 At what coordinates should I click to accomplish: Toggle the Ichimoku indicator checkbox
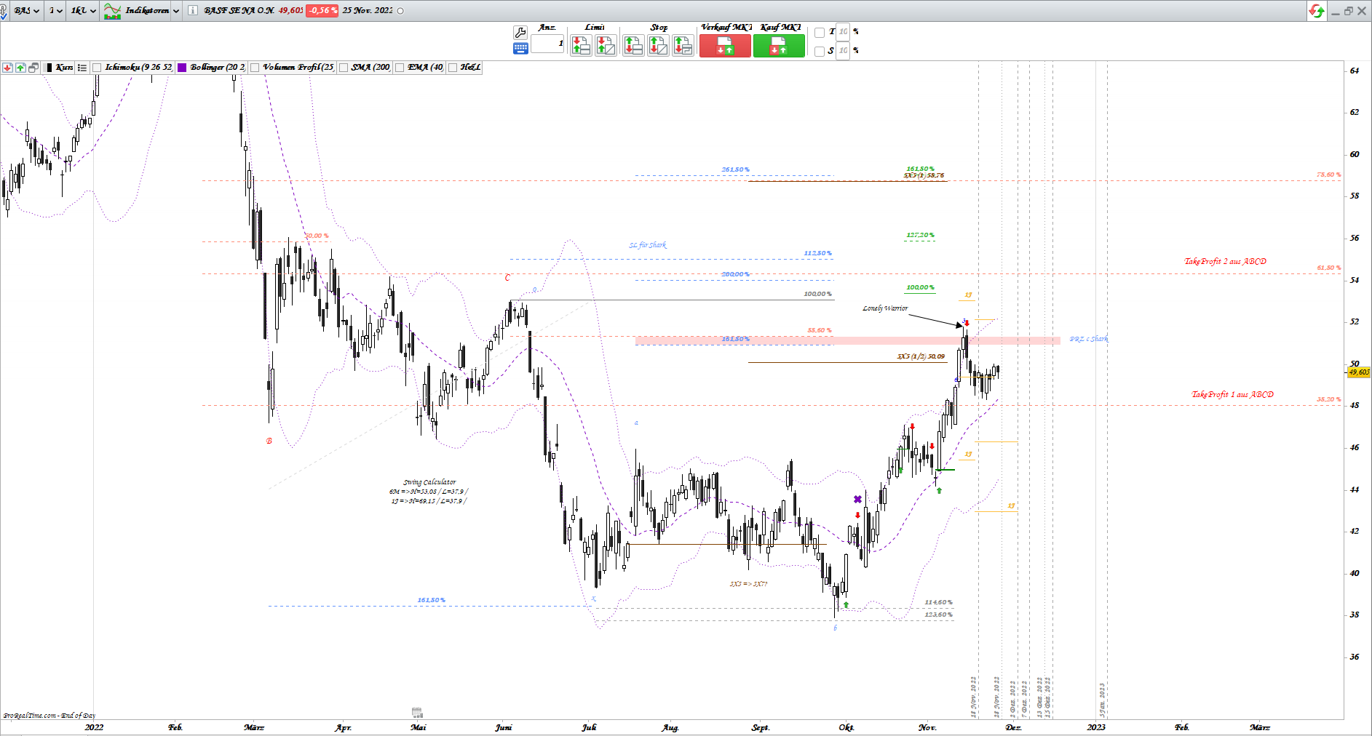point(97,68)
